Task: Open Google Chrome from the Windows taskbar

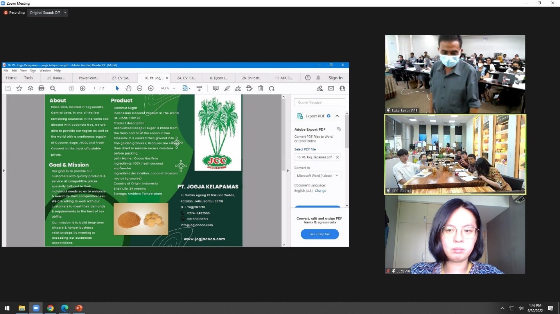Action: [x=50, y=308]
